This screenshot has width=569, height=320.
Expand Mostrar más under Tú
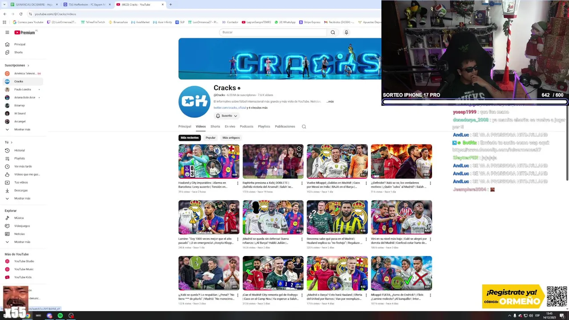[22, 198]
